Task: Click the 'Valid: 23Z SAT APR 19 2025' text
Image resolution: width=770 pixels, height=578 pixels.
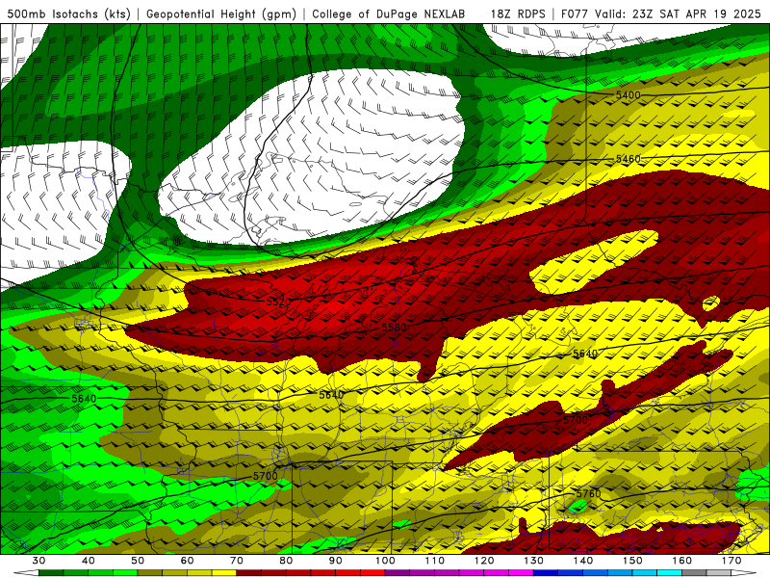Action: click(678, 14)
